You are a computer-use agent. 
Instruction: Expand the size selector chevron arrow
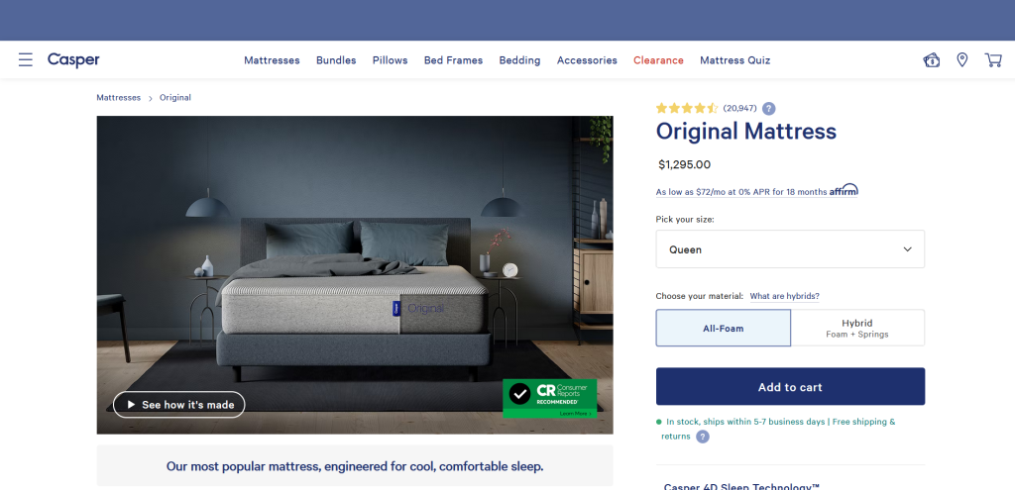point(908,249)
